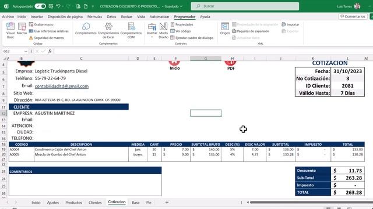Switch to the Inicio ribbon tab
Screen dimensions: 373x209
[x=22, y=17]
